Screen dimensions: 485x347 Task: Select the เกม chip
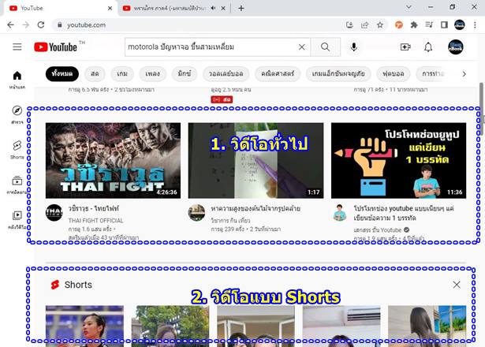coord(122,73)
